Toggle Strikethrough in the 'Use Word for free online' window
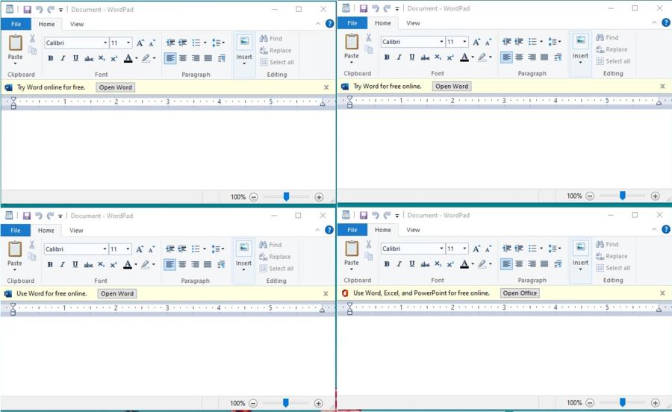 88,265
